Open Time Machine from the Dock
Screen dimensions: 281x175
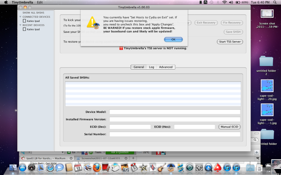(189, 168)
